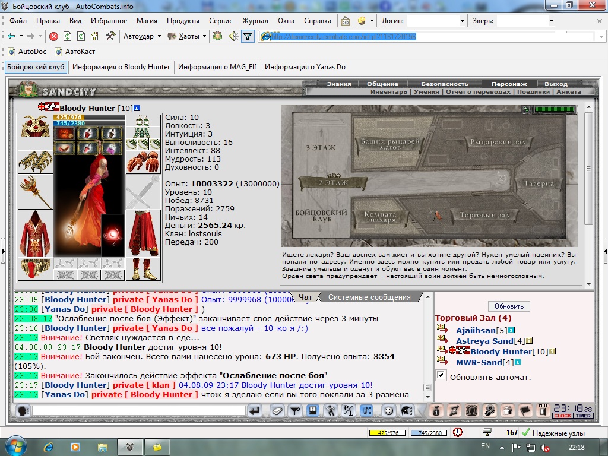This screenshot has width=608, height=456.
Task: Click the Обновить button
Action: 509,306
